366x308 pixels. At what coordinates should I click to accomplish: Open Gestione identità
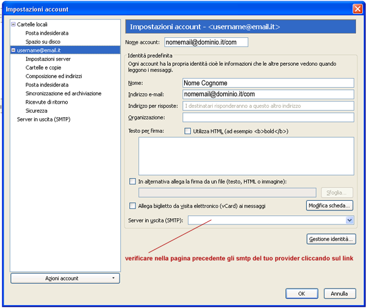point(331,239)
